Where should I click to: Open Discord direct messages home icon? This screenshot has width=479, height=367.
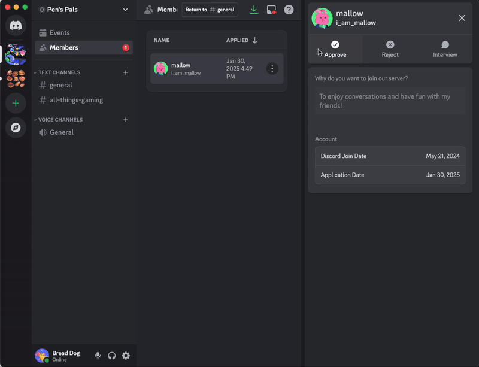pos(16,26)
